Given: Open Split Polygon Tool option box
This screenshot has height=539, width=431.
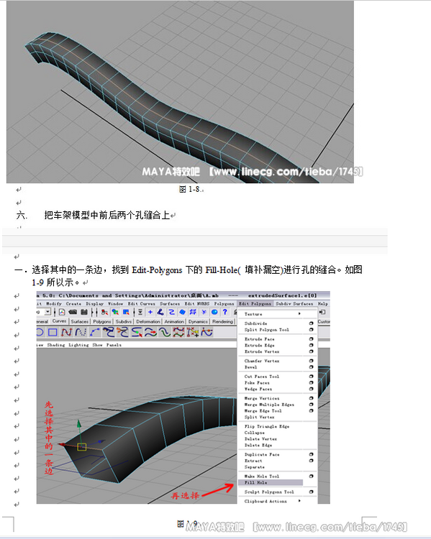Looking at the screenshot, I should [312, 330].
